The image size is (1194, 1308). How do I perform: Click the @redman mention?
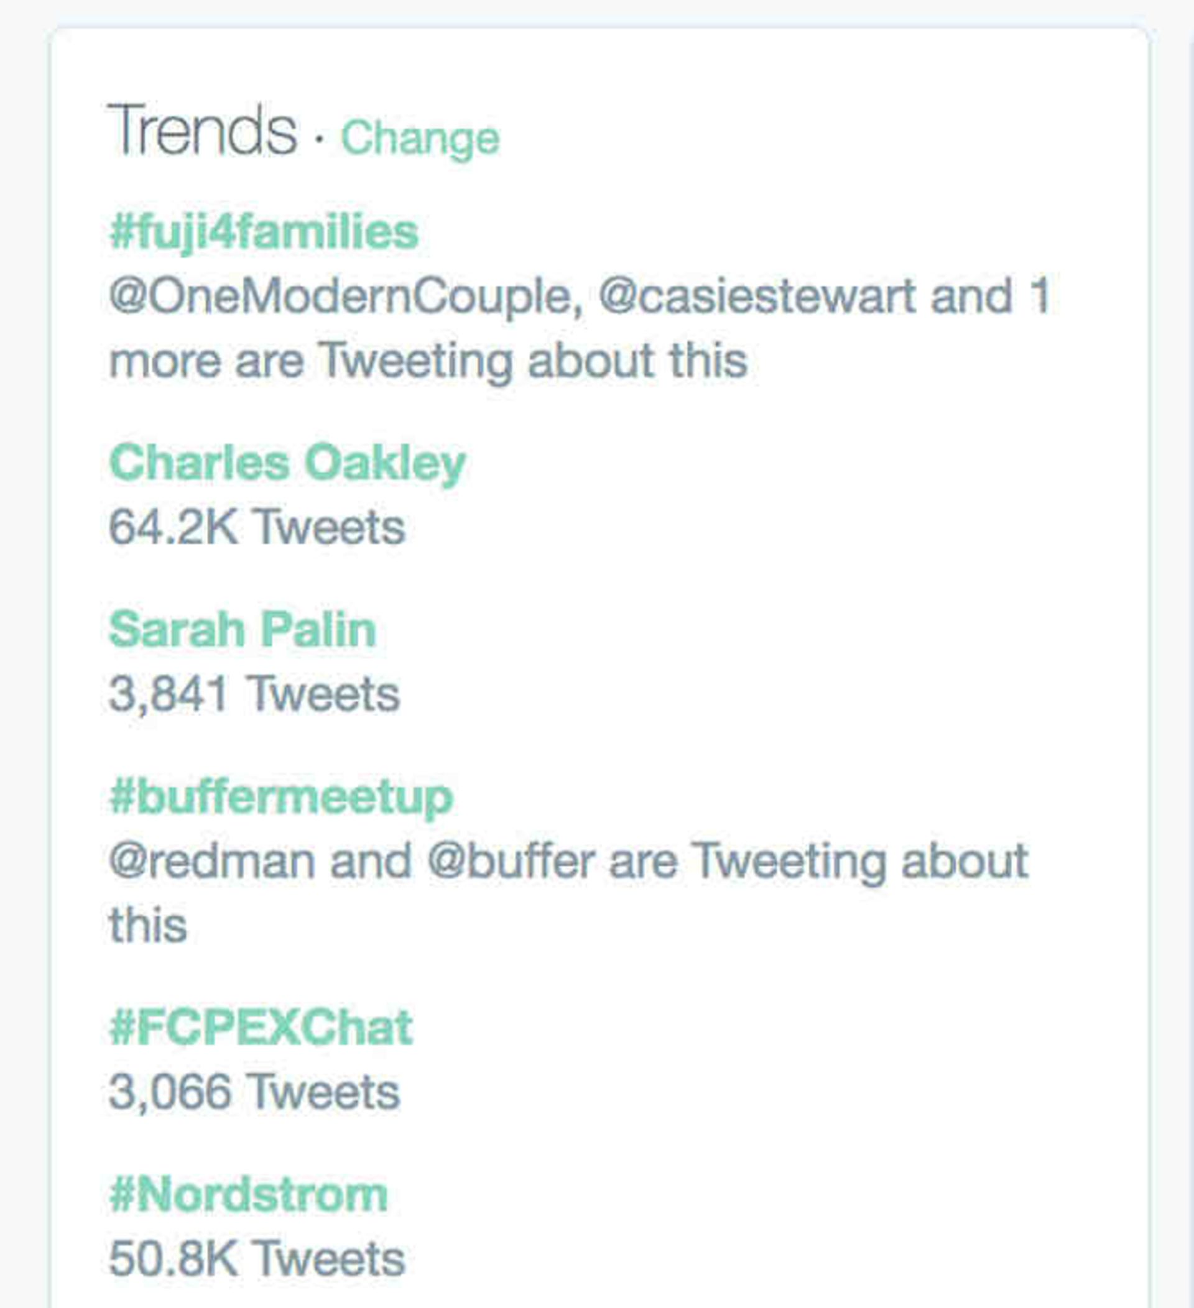point(211,860)
